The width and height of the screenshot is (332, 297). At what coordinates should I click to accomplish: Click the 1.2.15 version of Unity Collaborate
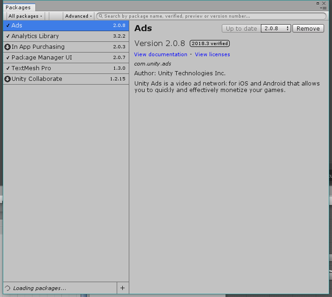tap(118, 79)
